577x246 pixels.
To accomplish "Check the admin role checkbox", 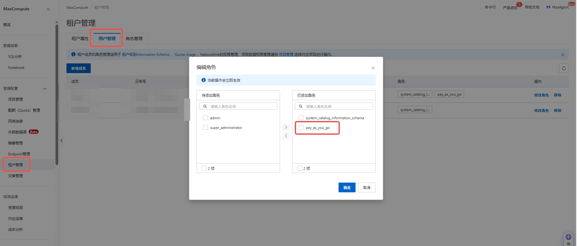I will [205, 118].
